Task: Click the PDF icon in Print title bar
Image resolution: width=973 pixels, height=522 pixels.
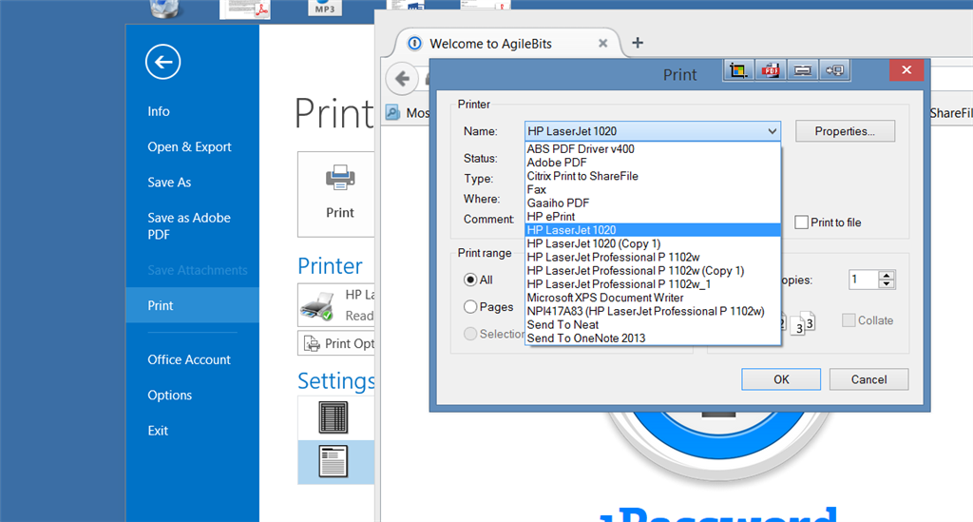Action: tap(771, 70)
